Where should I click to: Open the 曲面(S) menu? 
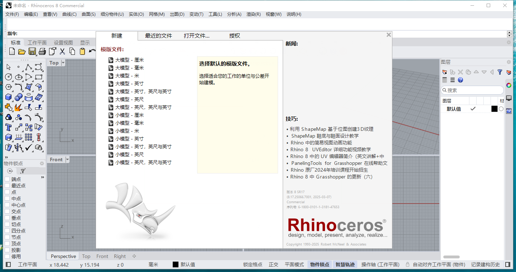click(89, 14)
